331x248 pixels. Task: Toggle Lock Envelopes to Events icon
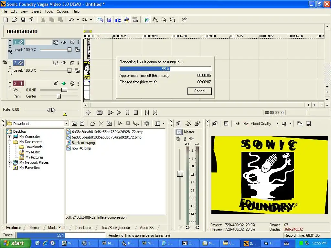pos(127,20)
